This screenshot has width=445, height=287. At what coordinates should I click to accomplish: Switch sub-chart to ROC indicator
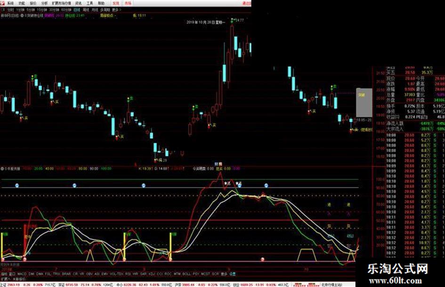[x=168, y=274]
